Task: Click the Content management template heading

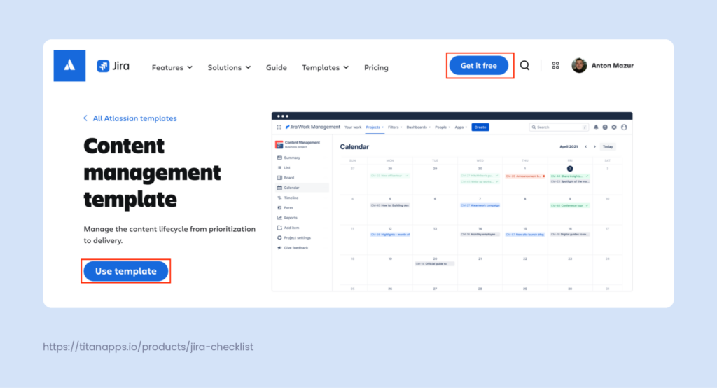Action: (x=152, y=172)
